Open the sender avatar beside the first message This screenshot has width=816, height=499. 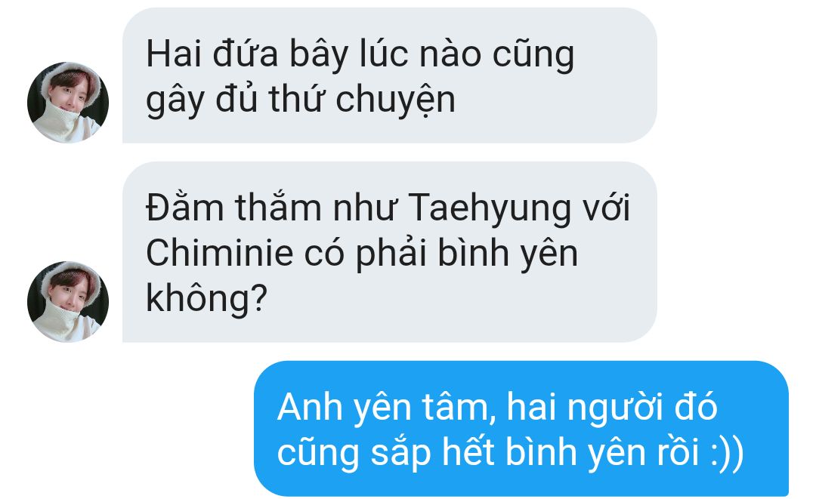68,102
